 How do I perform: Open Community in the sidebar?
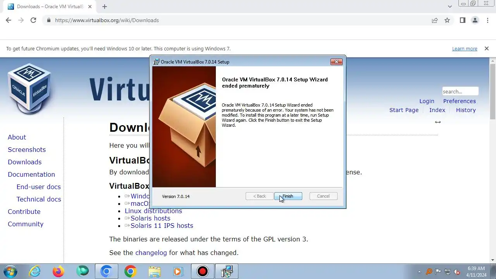(x=26, y=224)
